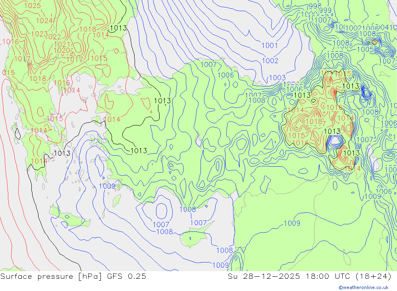Click the red '1020' isobar label

[x=62, y=50]
